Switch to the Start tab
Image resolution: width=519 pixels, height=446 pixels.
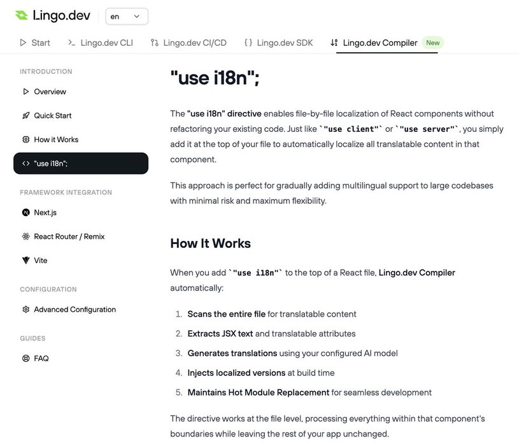tap(35, 43)
